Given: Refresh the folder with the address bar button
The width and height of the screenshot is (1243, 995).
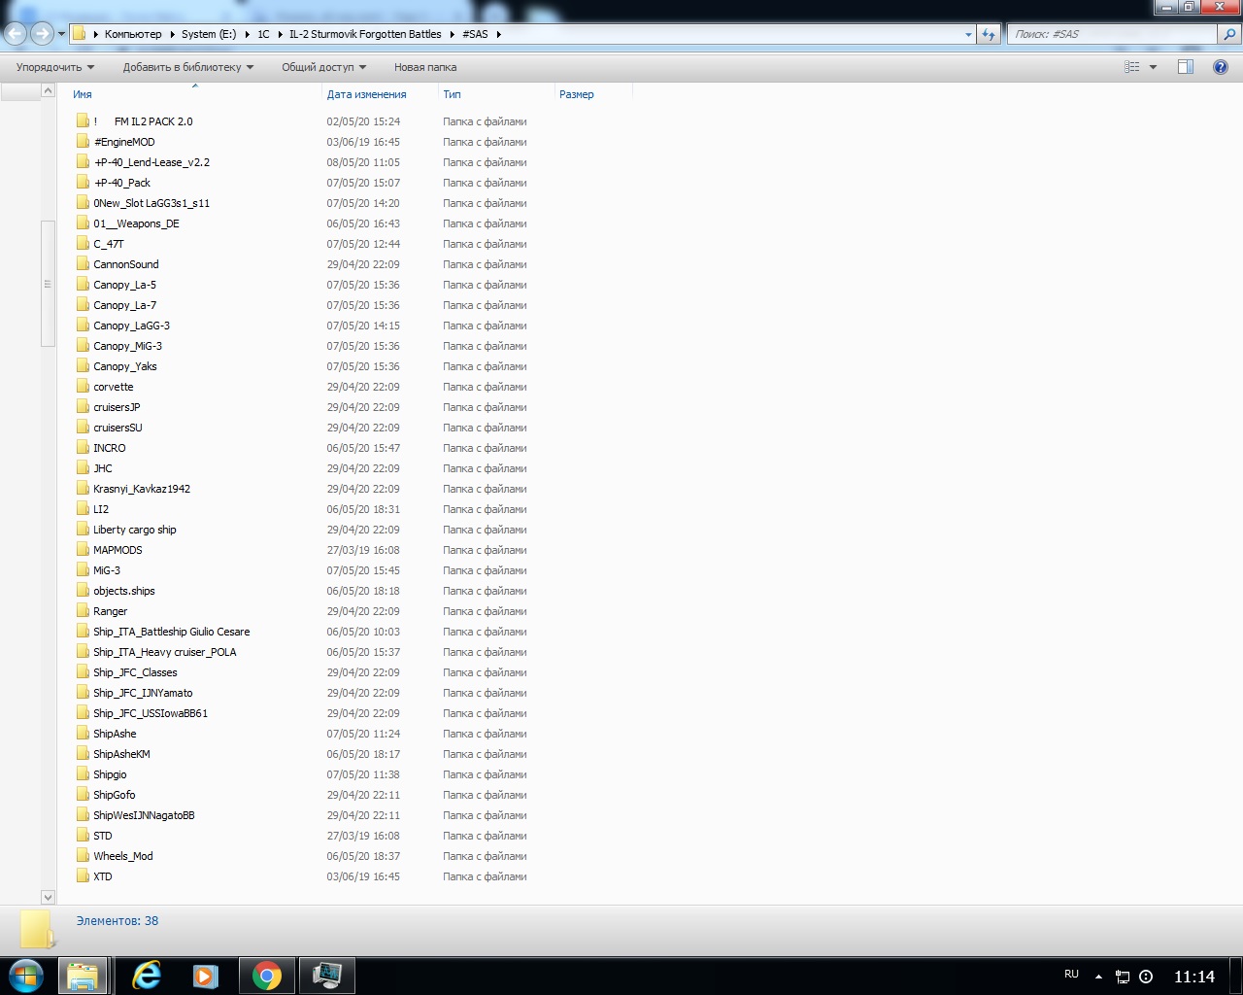Looking at the screenshot, I should [989, 34].
